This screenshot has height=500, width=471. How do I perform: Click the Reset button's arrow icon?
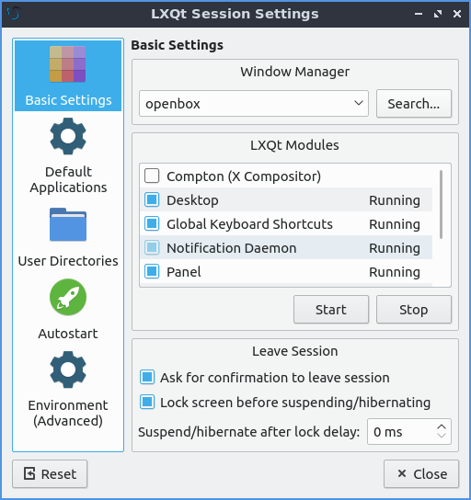click(x=29, y=473)
